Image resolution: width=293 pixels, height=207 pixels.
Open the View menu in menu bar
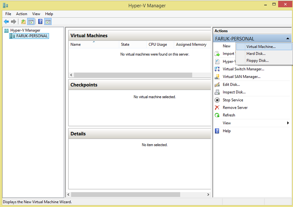36,14
